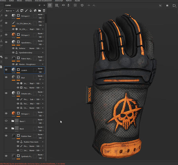Open Pthr blend mode on Clr_GTA_Baker layer
Screen dimensions: 178x165
tap(41, 22)
